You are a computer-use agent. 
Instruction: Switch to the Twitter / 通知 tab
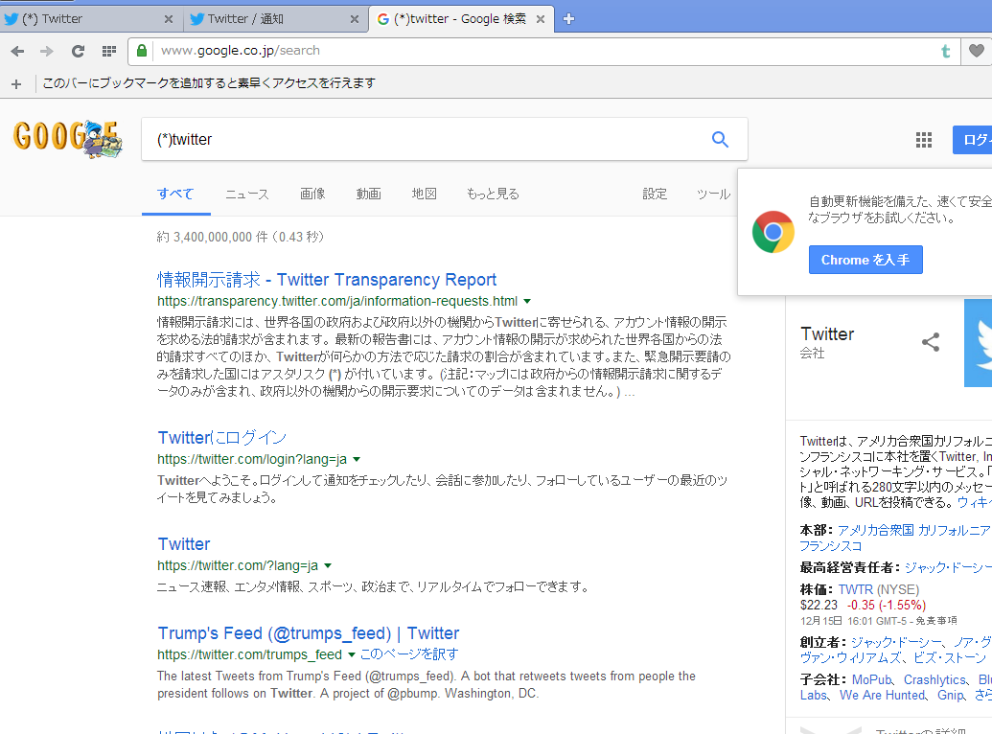[274, 19]
